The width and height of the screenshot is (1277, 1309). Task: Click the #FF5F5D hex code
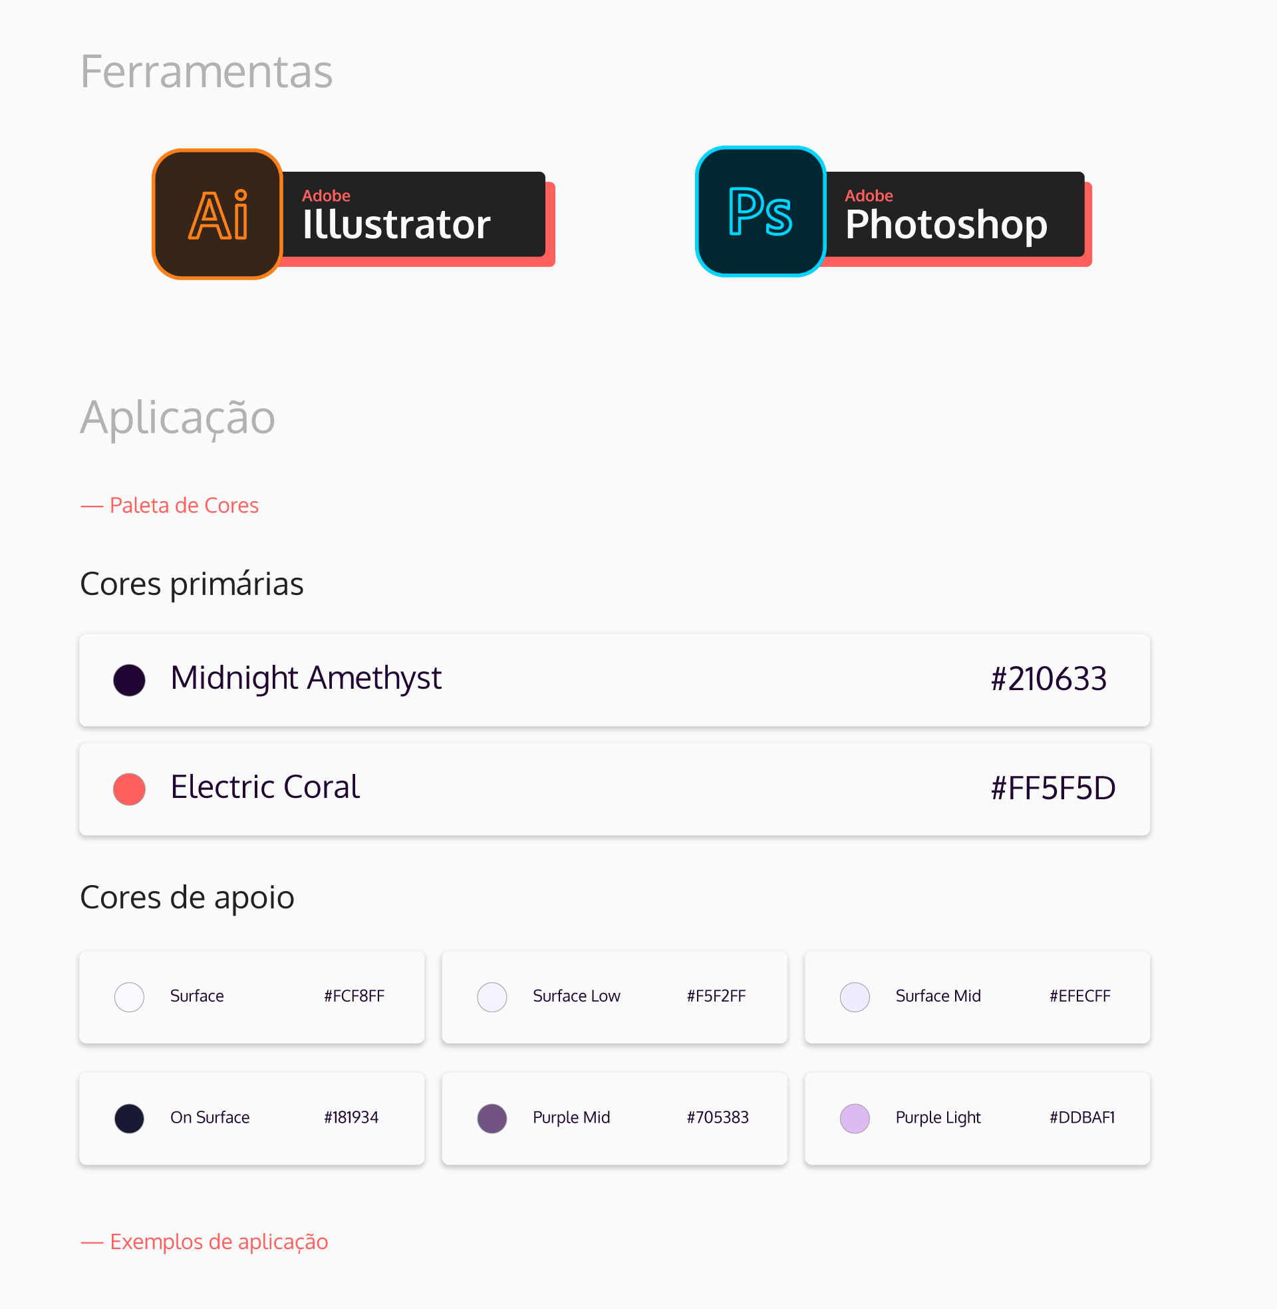[1054, 788]
